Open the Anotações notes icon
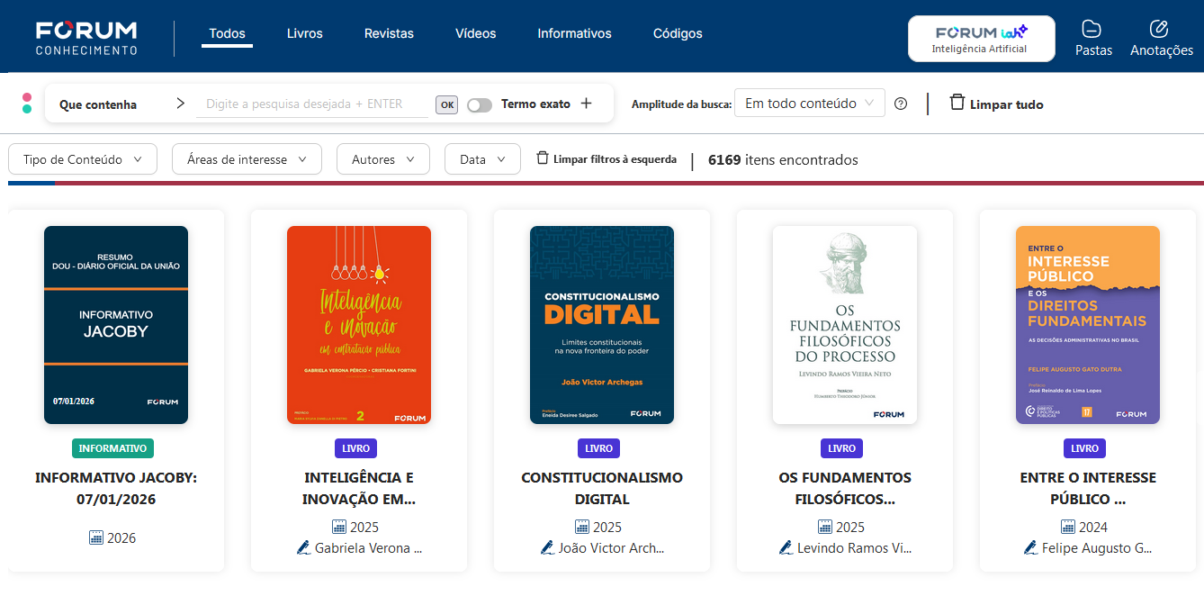 coord(1161,29)
